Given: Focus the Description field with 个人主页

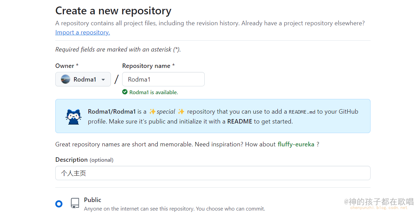Looking at the screenshot, I should tap(213, 173).
